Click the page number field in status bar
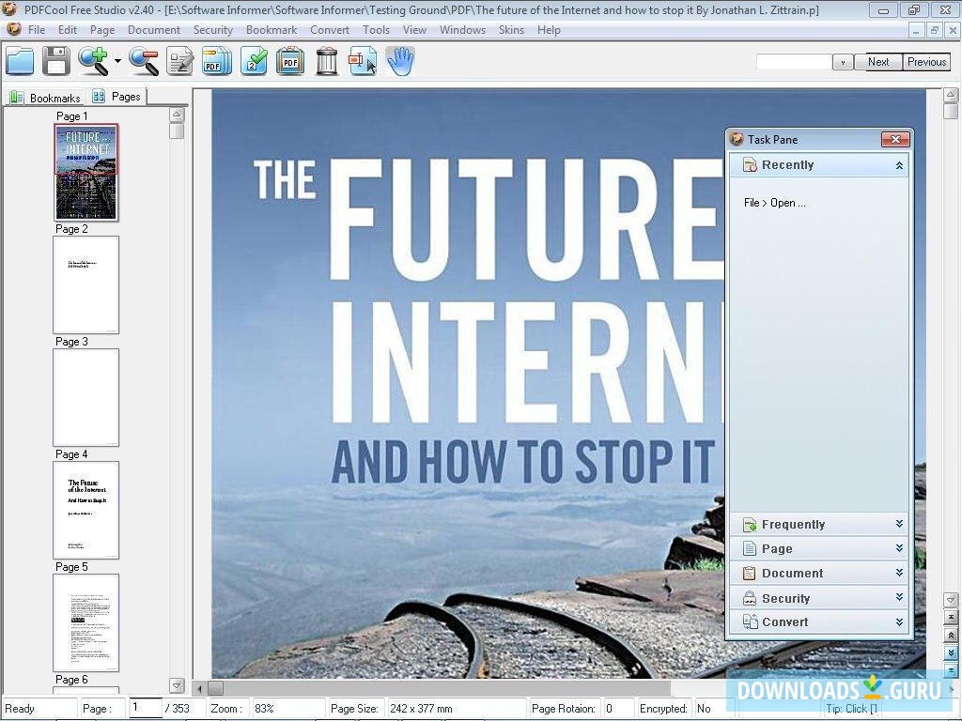The width and height of the screenshot is (962, 721). click(146, 708)
